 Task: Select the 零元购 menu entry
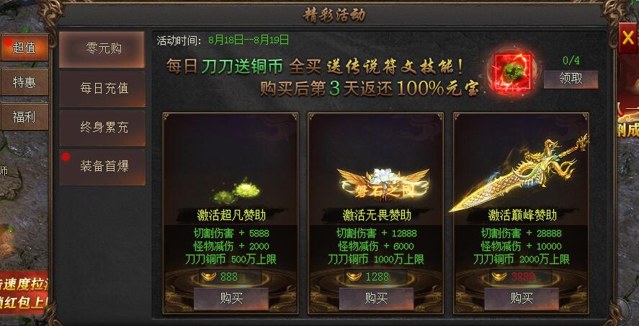click(x=102, y=49)
